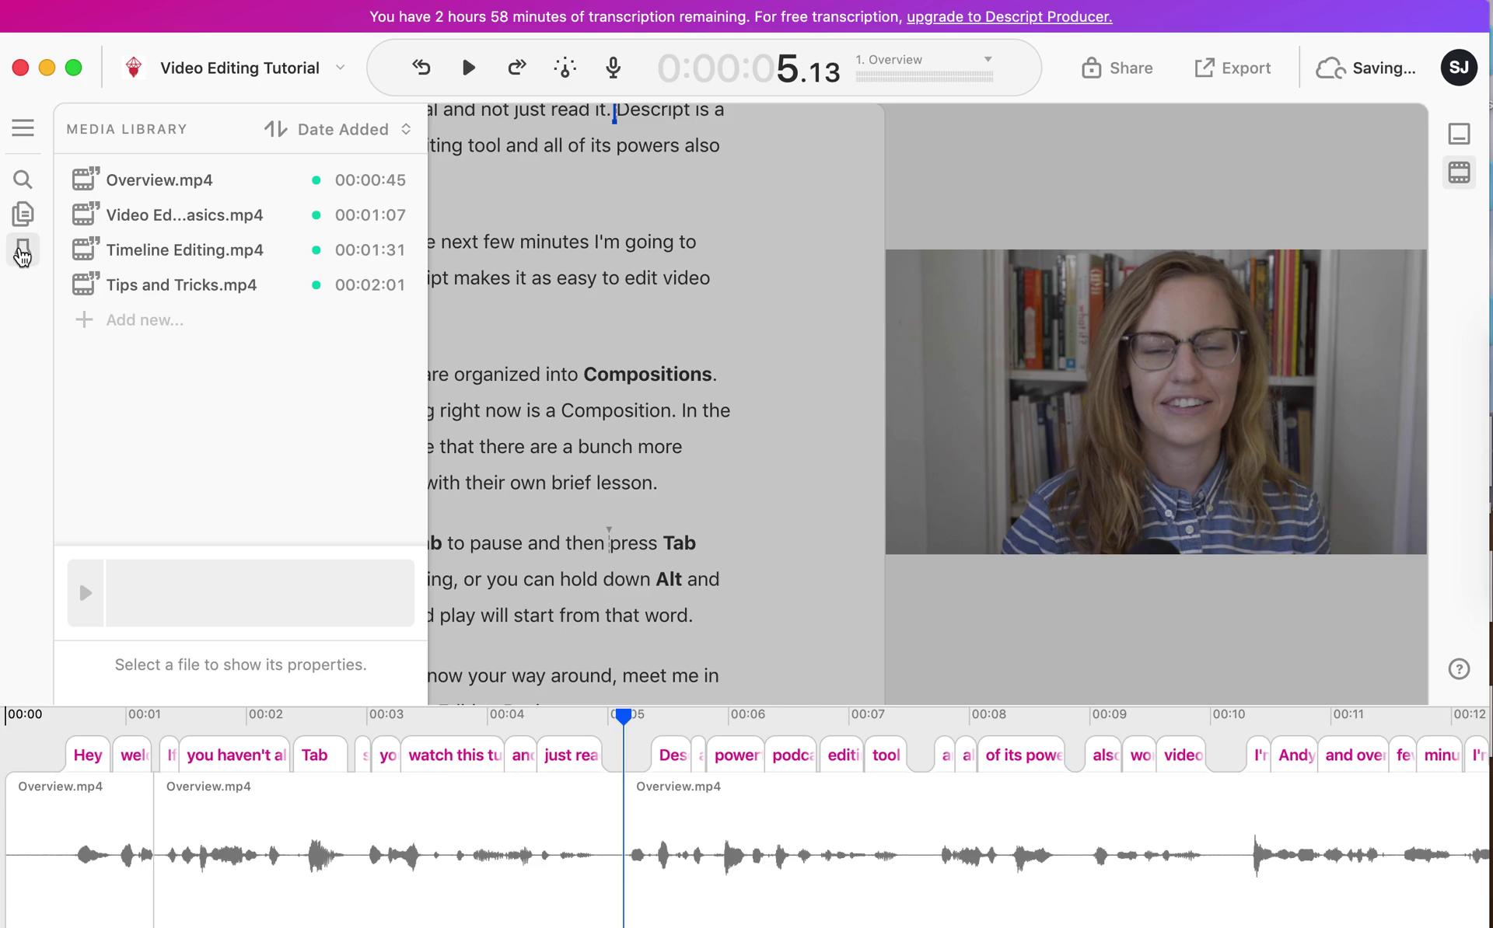Open the SJ account avatar
Viewport: 1493px width, 928px height.
coord(1459,68)
